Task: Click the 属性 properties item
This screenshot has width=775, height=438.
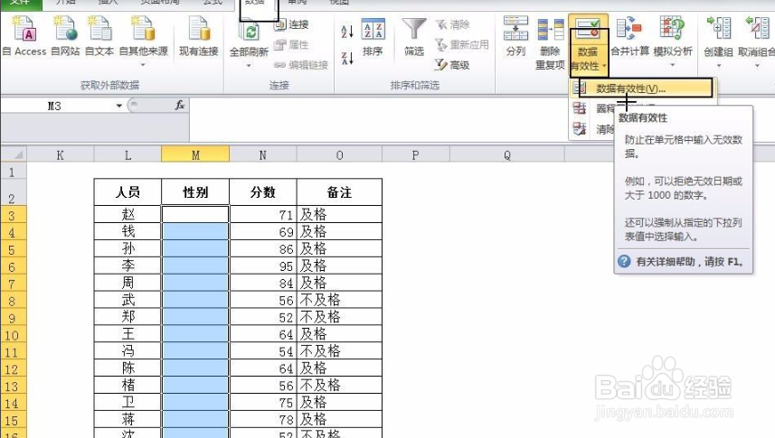Action: (291, 44)
